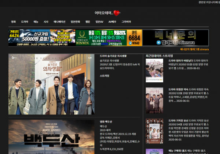Click the 드라마 기막힌 유산 title link
Viewport: 220px width, 154px height.
coord(178,121)
